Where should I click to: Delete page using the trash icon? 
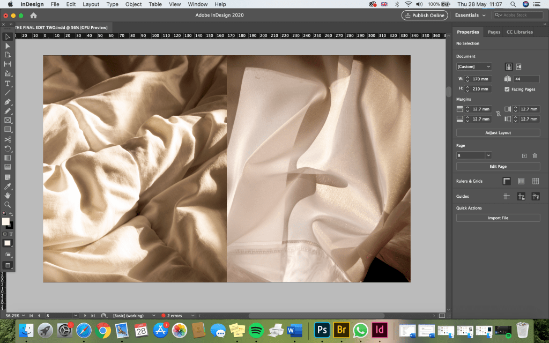pyautogui.click(x=535, y=155)
